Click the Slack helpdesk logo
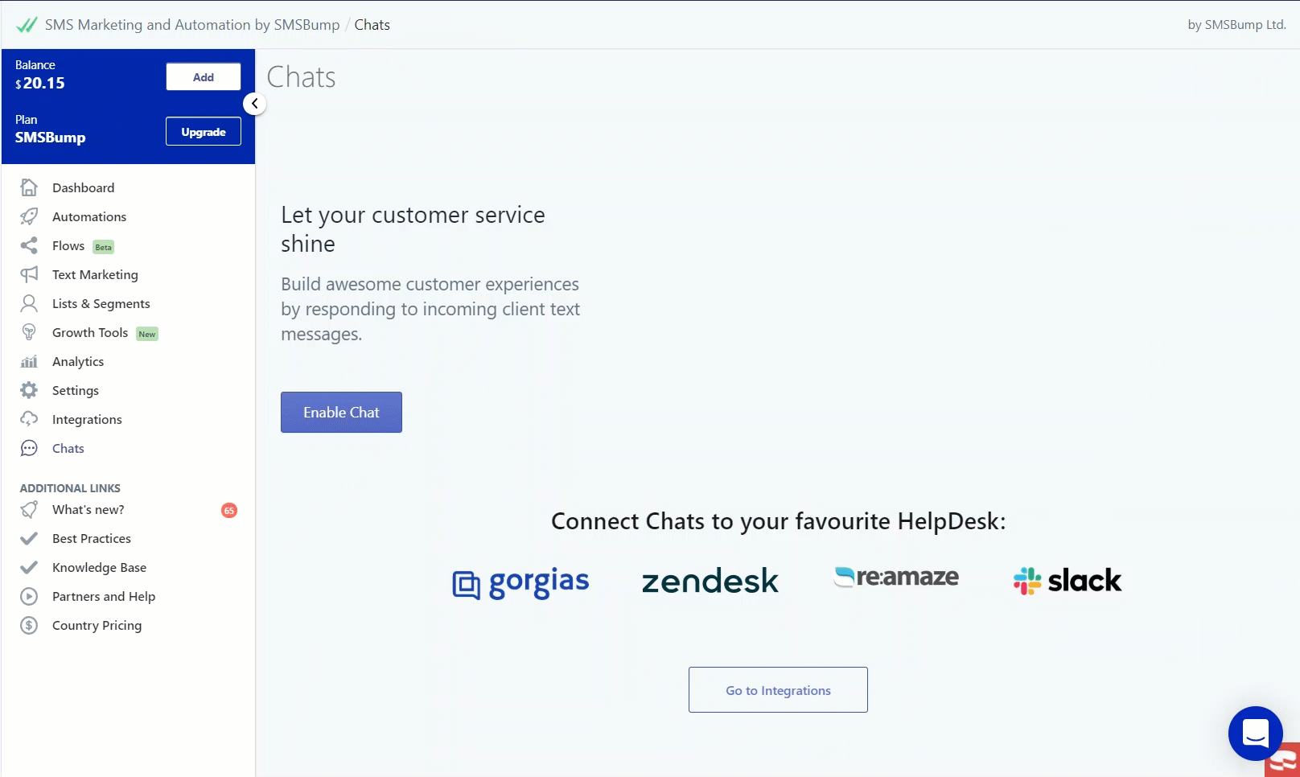 [x=1067, y=580]
